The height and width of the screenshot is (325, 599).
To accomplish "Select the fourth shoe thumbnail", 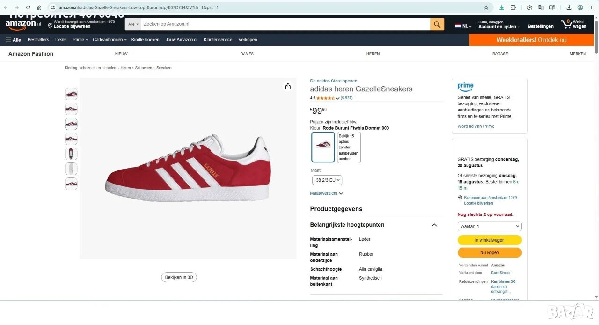I will pyautogui.click(x=71, y=139).
